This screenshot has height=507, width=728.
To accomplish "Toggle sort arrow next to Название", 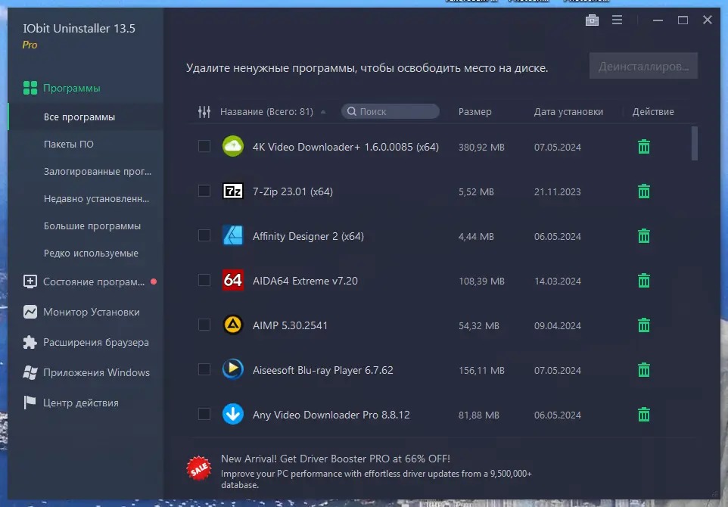I will pyautogui.click(x=323, y=112).
